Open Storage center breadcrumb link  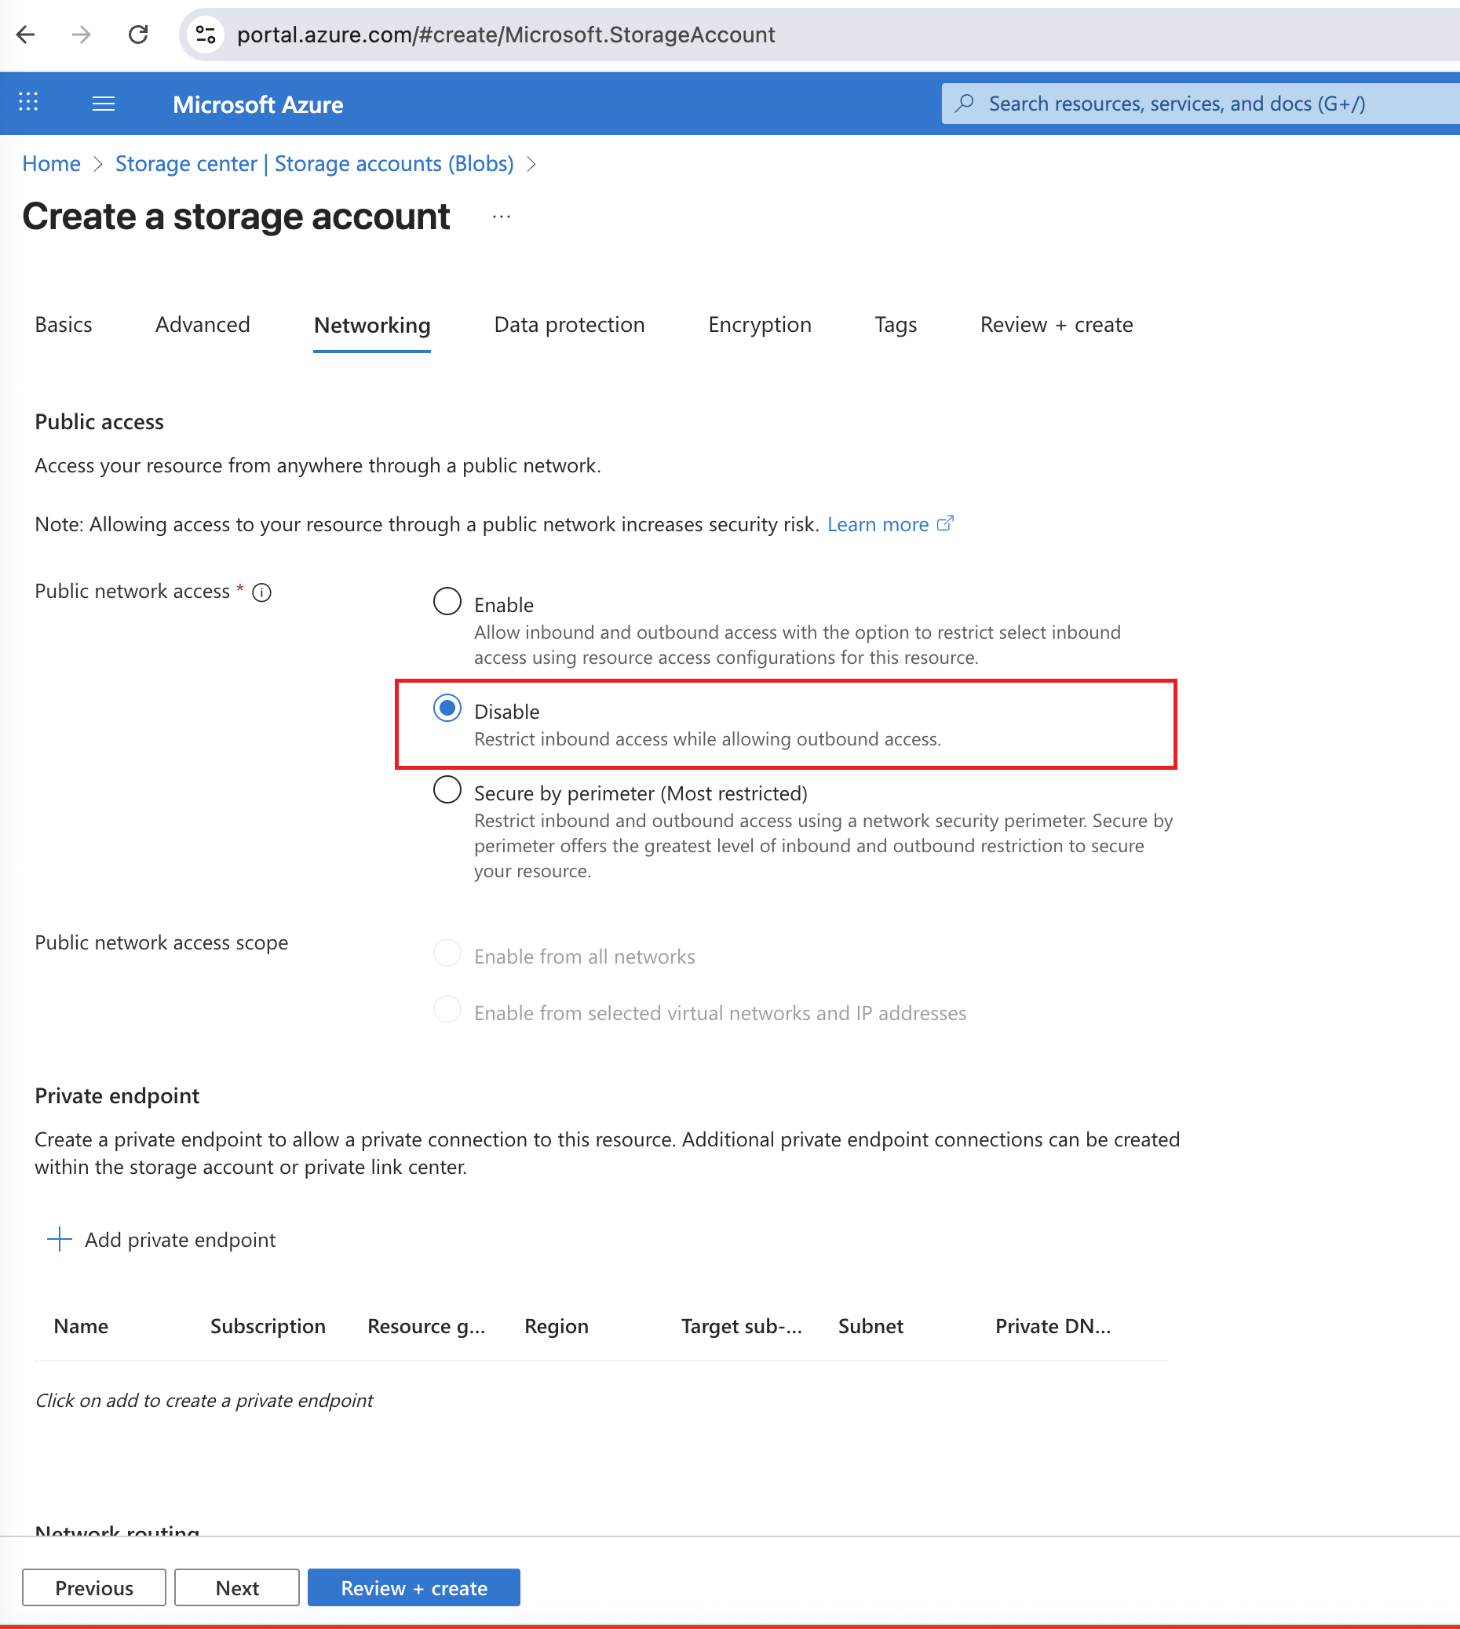pos(315,164)
